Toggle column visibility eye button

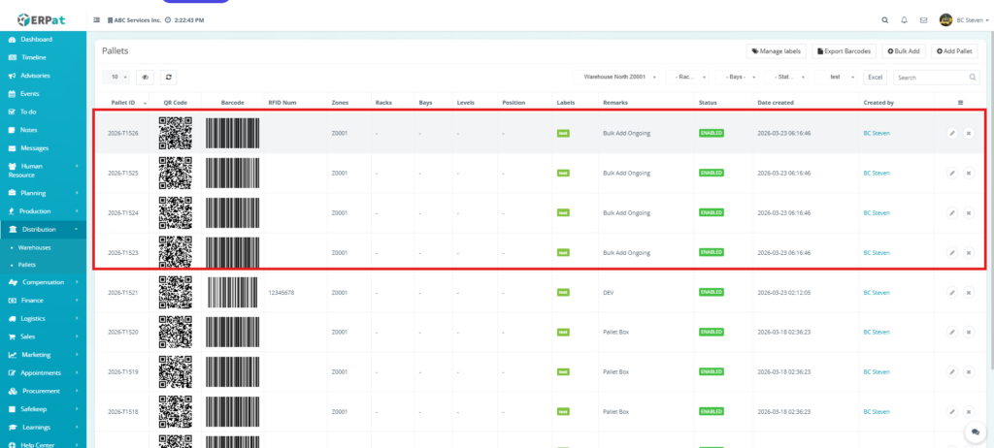click(x=147, y=77)
